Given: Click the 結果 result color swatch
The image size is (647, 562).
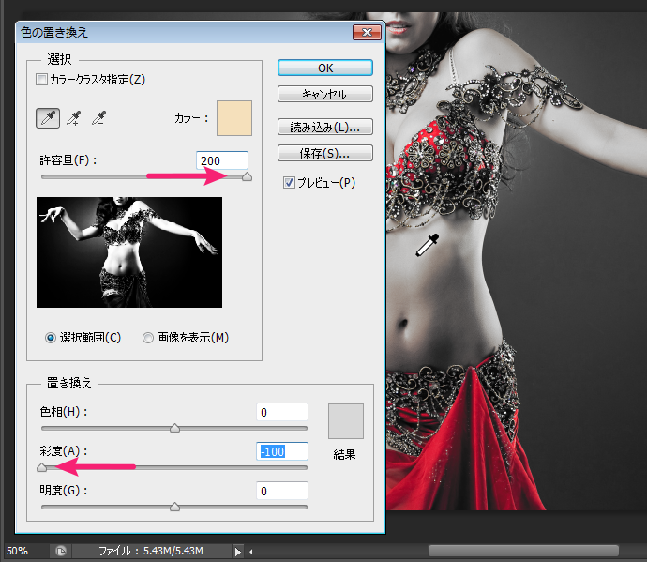Looking at the screenshot, I should (x=345, y=422).
